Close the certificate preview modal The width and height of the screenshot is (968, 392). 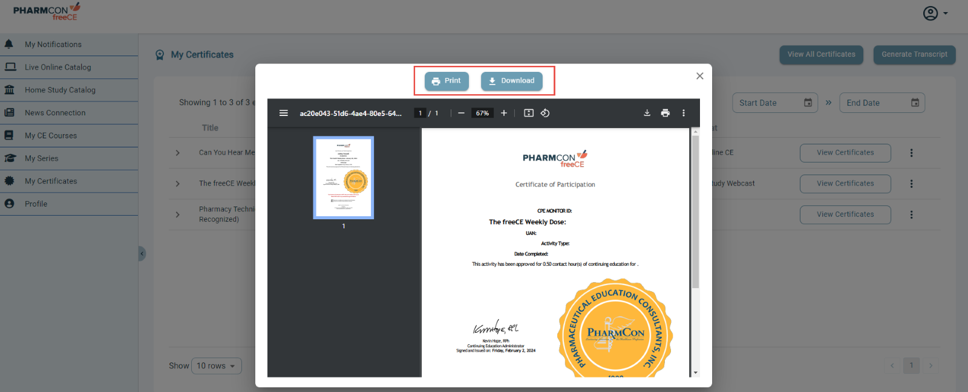pos(699,76)
